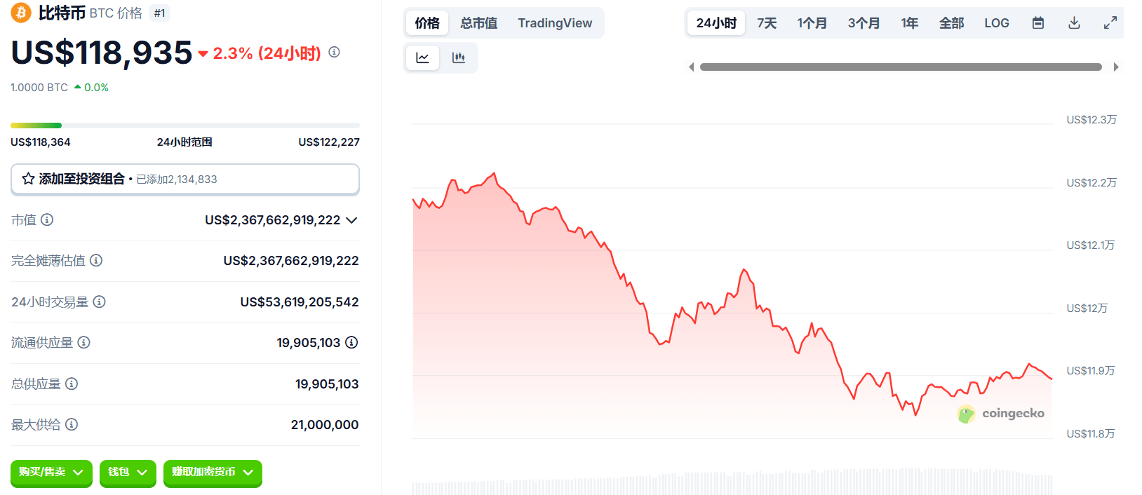Click the US$118,935 price value
The height and width of the screenshot is (495, 1142).
(102, 53)
